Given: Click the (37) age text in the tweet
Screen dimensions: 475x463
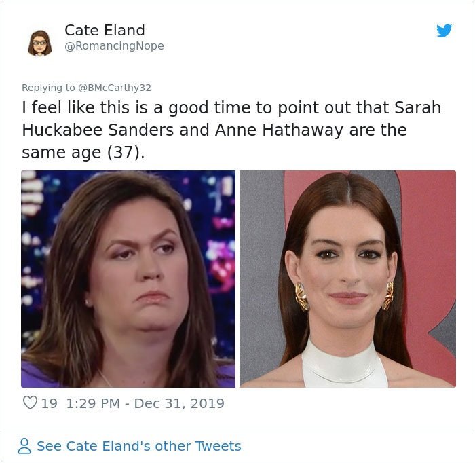Looking at the screenshot, I should click(123, 153).
